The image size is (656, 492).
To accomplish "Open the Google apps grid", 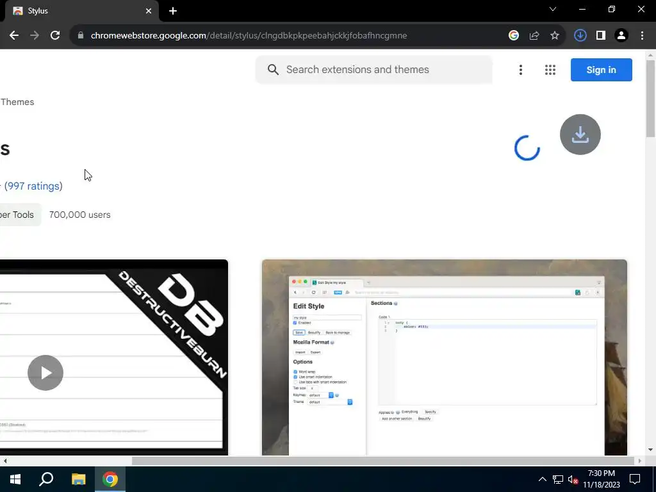I will [550, 70].
